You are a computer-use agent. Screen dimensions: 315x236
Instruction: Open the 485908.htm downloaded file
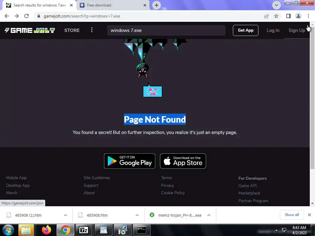(x=97, y=215)
